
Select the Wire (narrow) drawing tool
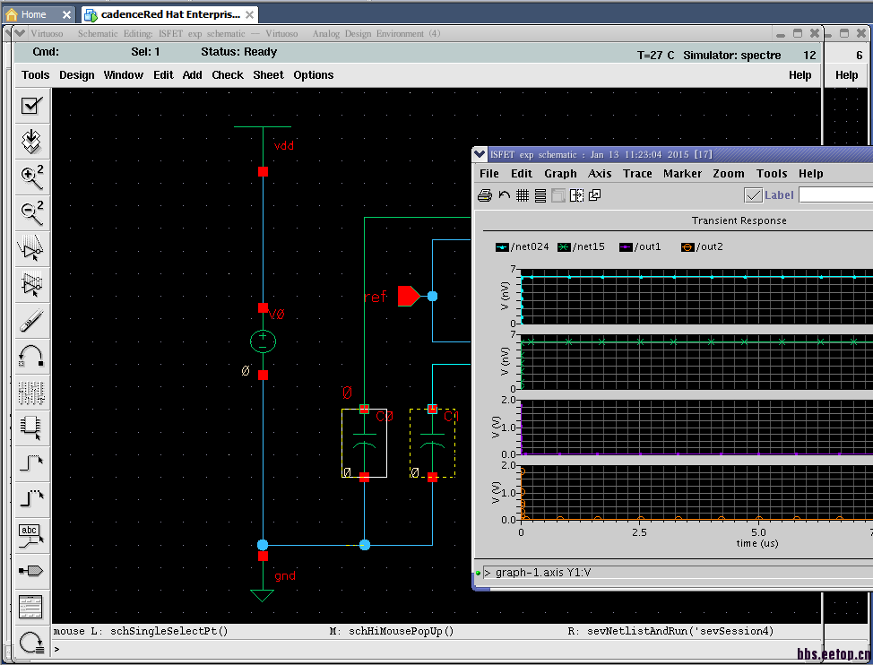click(x=32, y=463)
